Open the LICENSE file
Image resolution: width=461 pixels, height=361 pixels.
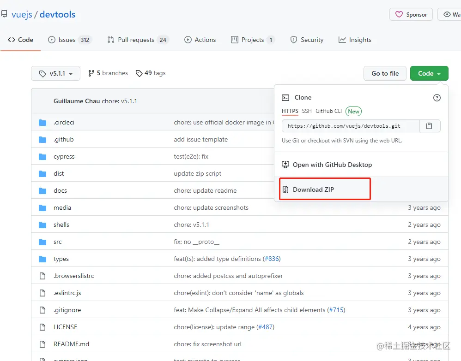click(x=65, y=327)
